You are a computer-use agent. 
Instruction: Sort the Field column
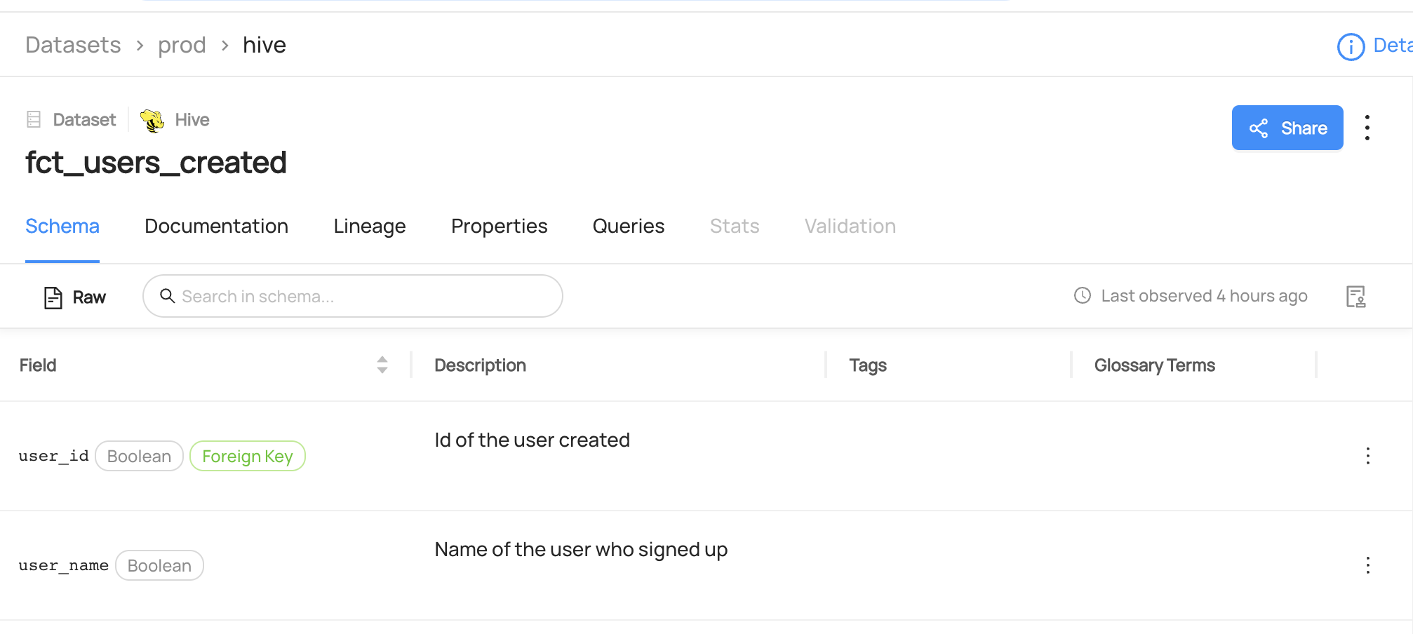382,365
